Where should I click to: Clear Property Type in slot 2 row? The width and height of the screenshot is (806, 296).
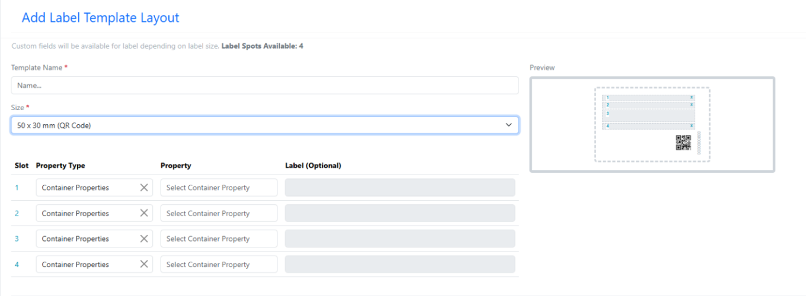click(x=144, y=213)
